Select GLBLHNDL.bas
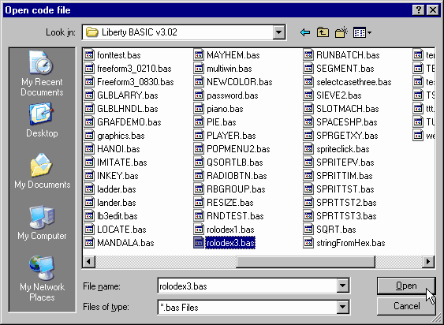The width and height of the screenshot is (444, 325). [x=128, y=109]
